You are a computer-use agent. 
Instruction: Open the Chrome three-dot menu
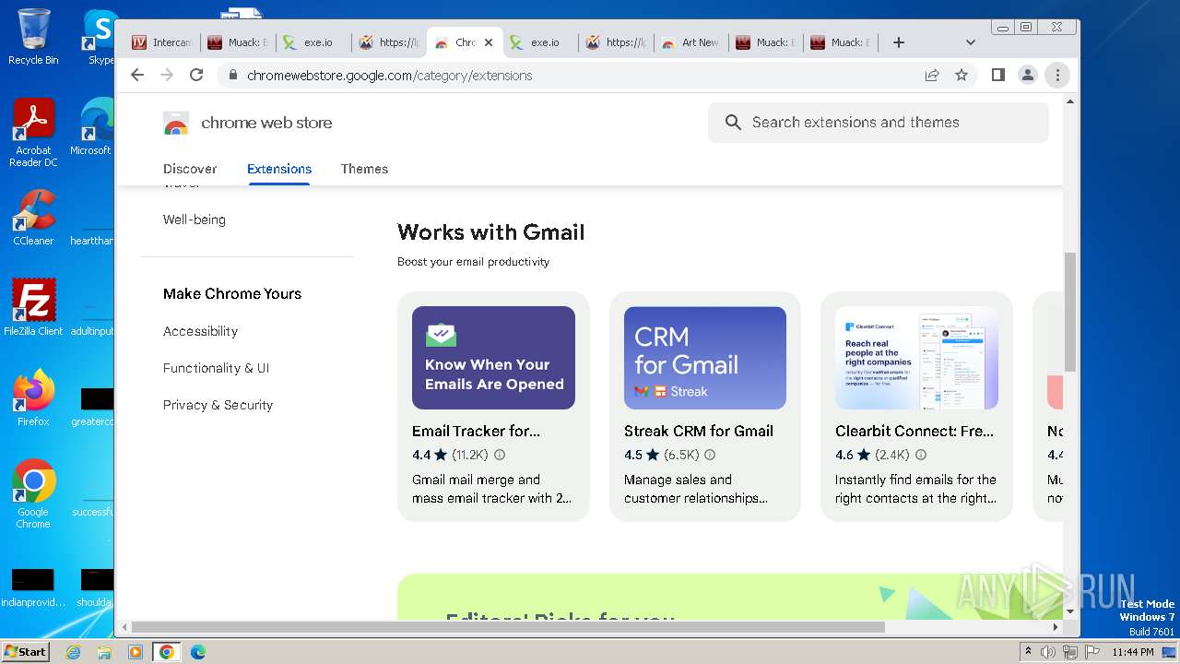[1057, 76]
